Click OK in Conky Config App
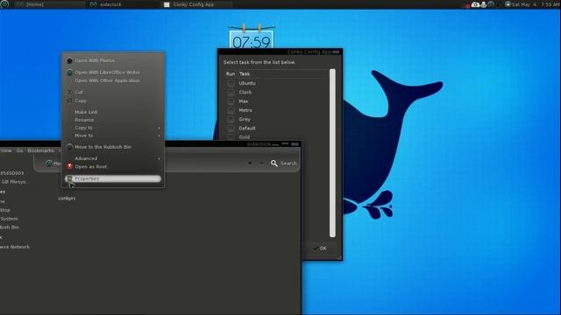This screenshot has width=561, height=315. click(x=320, y=248)
